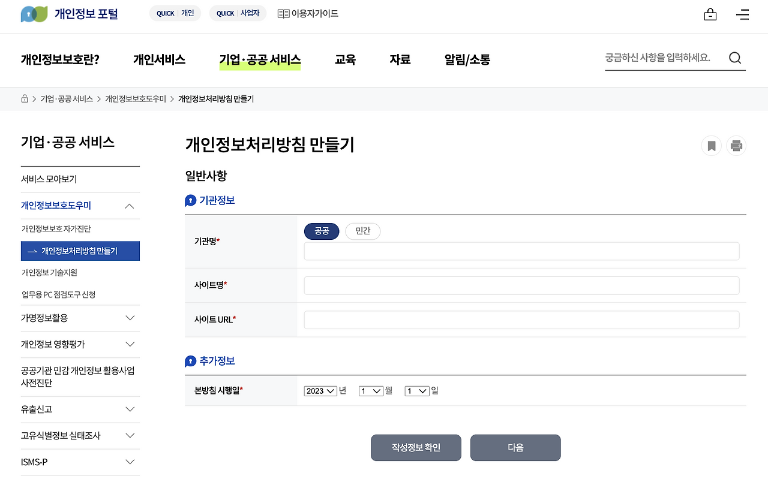Open the 자료 menu

[400, 59]
